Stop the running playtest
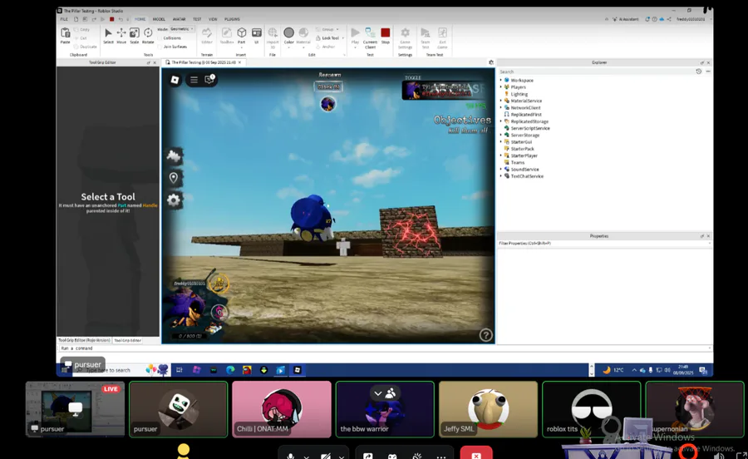 (386, 36)
